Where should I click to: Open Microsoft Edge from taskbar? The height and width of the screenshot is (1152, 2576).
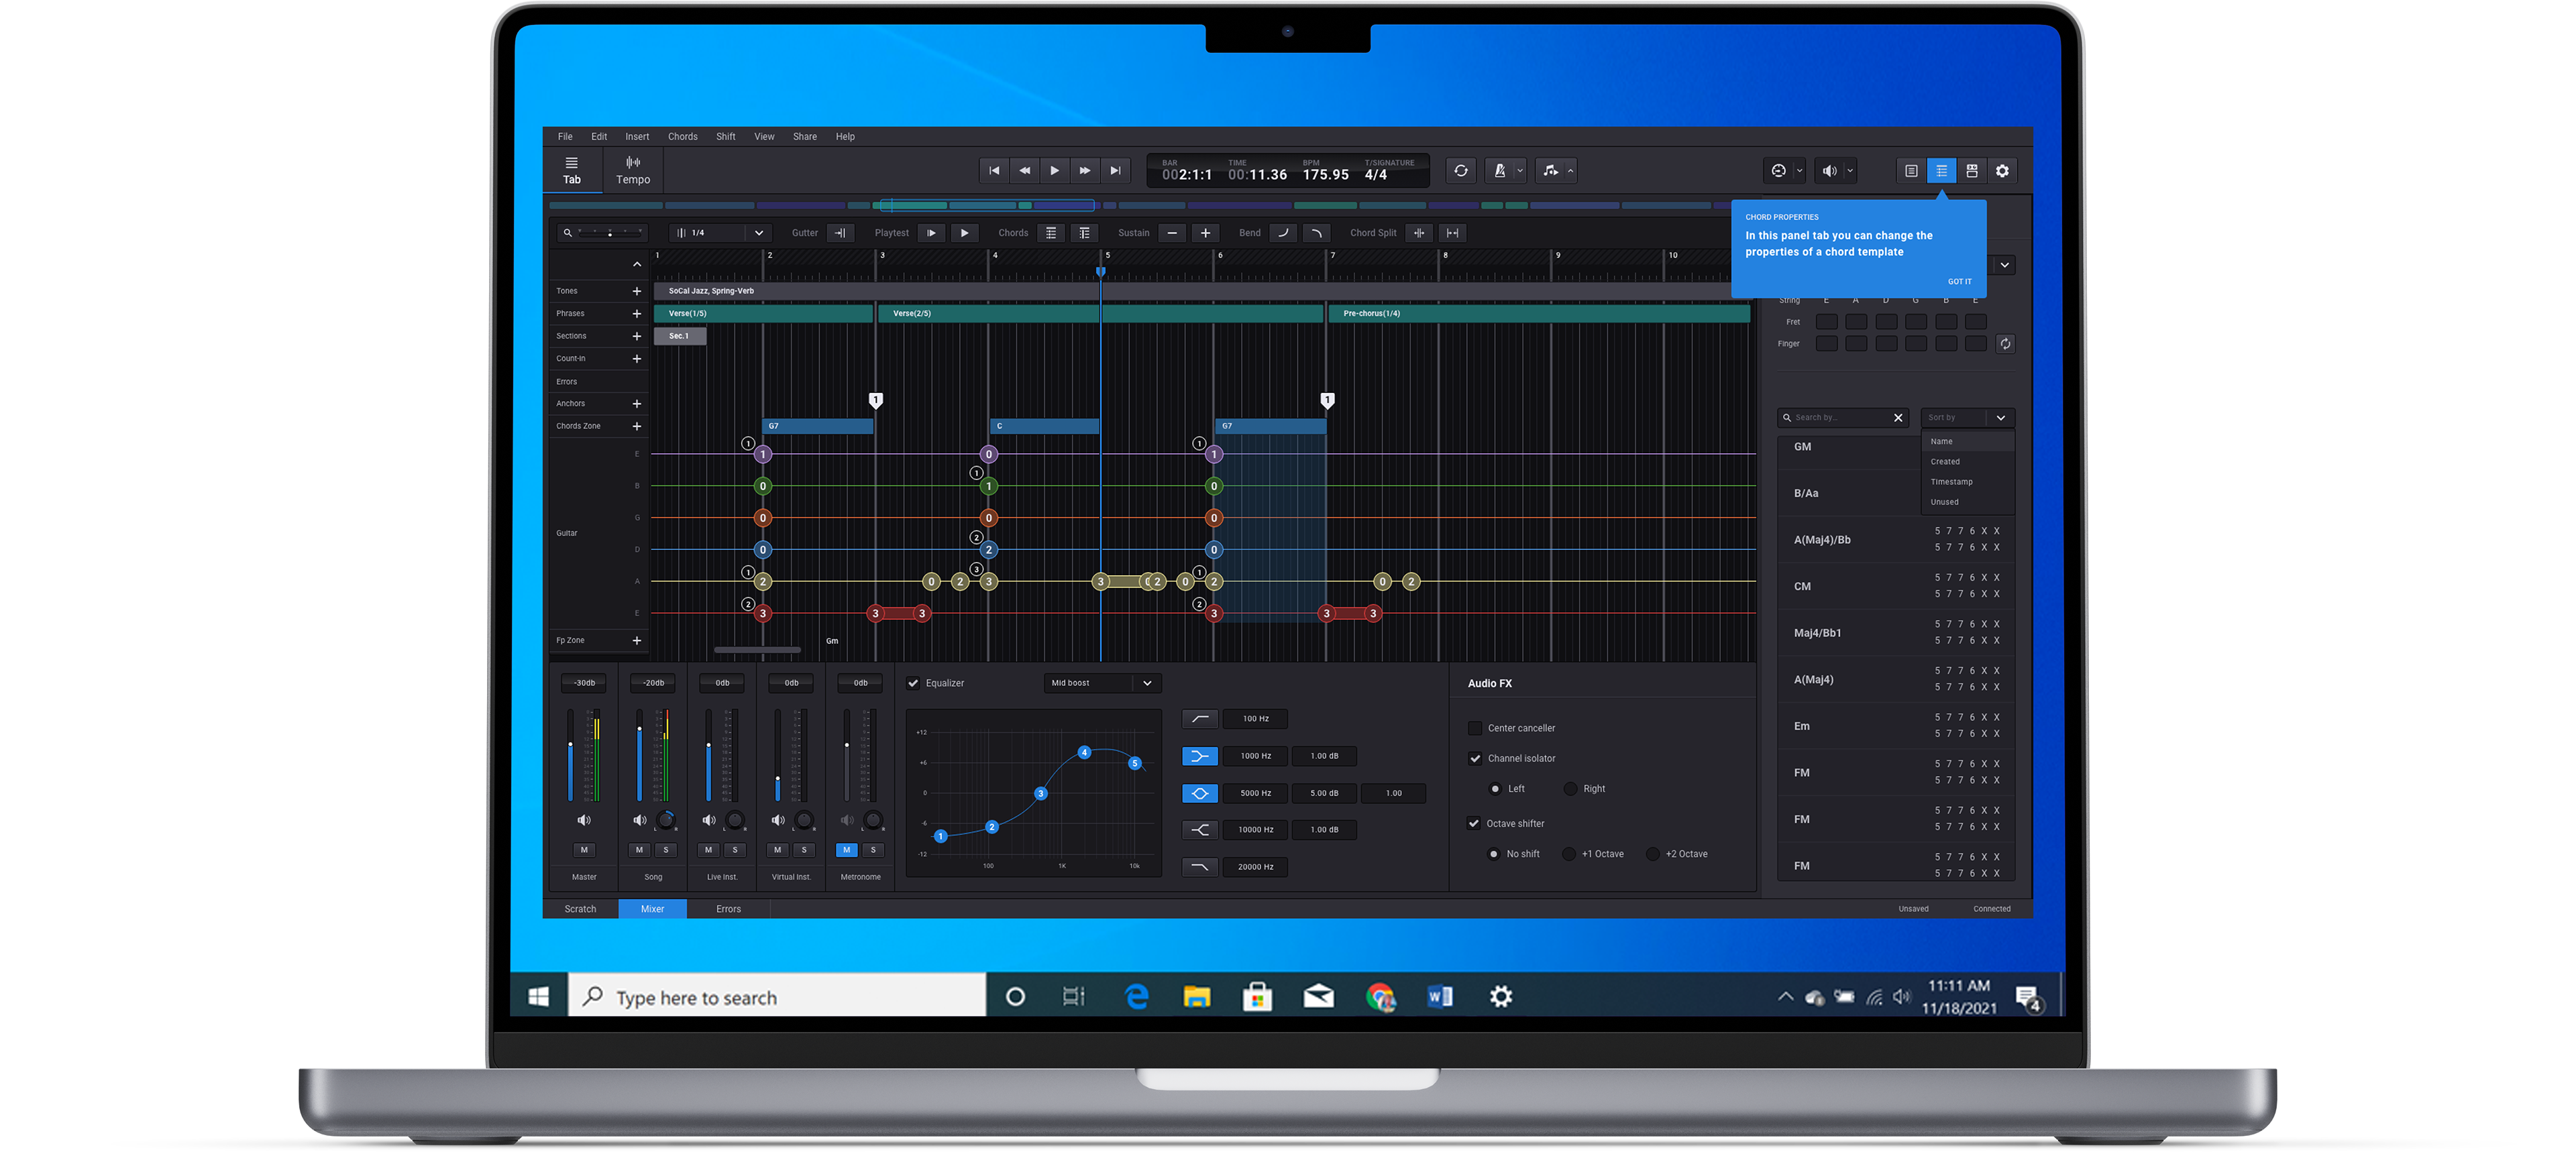pyautogui.click(x=1137, y=997)
